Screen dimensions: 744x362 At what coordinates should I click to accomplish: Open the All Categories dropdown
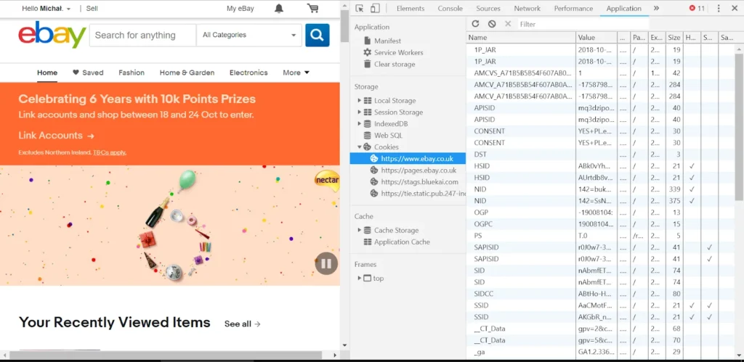[249, 35]
